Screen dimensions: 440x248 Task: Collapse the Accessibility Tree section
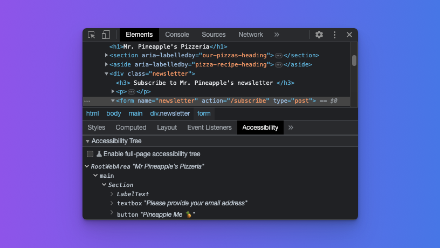(87, 141)
